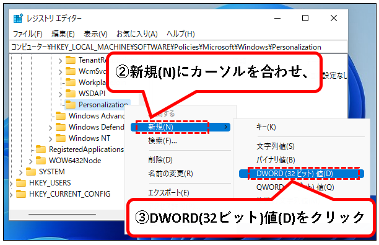Select the HKEY_USERS key label
This screenshot has width=379, height=245.
pos(50,183)
